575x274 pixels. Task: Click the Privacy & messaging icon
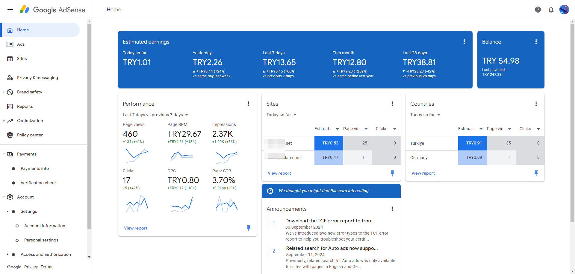10,78
